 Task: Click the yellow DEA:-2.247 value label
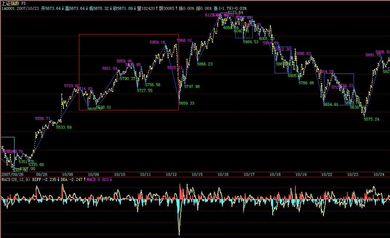pyautogui.click(x=71, y=179)
